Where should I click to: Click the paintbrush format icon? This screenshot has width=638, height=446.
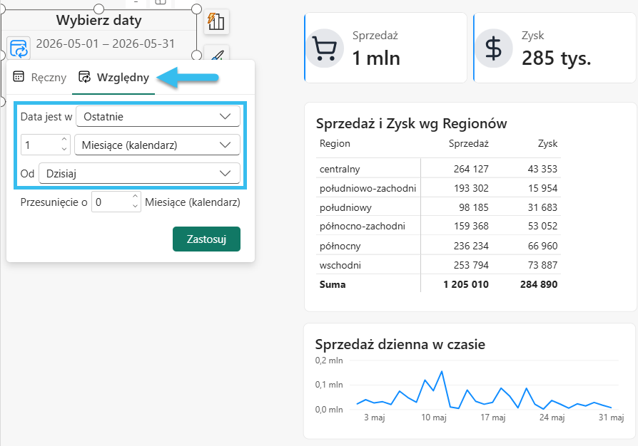click(217, 55)
